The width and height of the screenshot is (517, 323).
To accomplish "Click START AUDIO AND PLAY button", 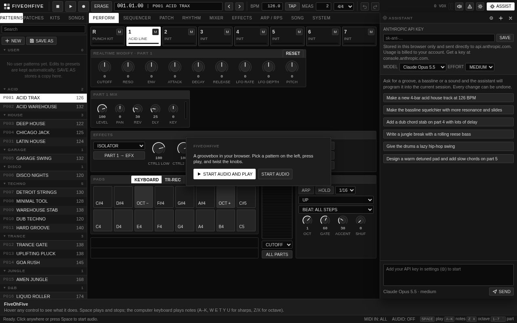I will 225,174.
